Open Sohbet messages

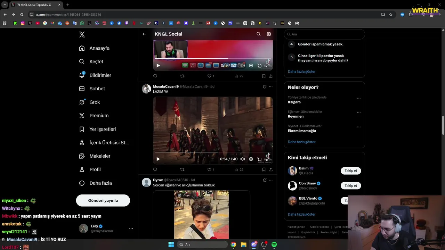[x=92, y=89]
